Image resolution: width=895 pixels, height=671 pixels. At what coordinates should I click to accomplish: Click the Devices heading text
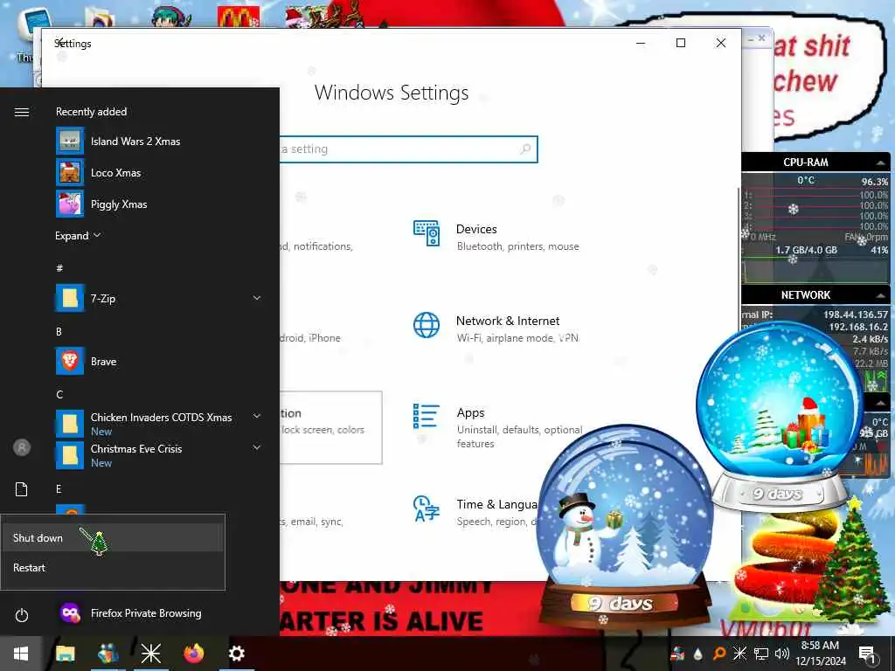(476, 229)
